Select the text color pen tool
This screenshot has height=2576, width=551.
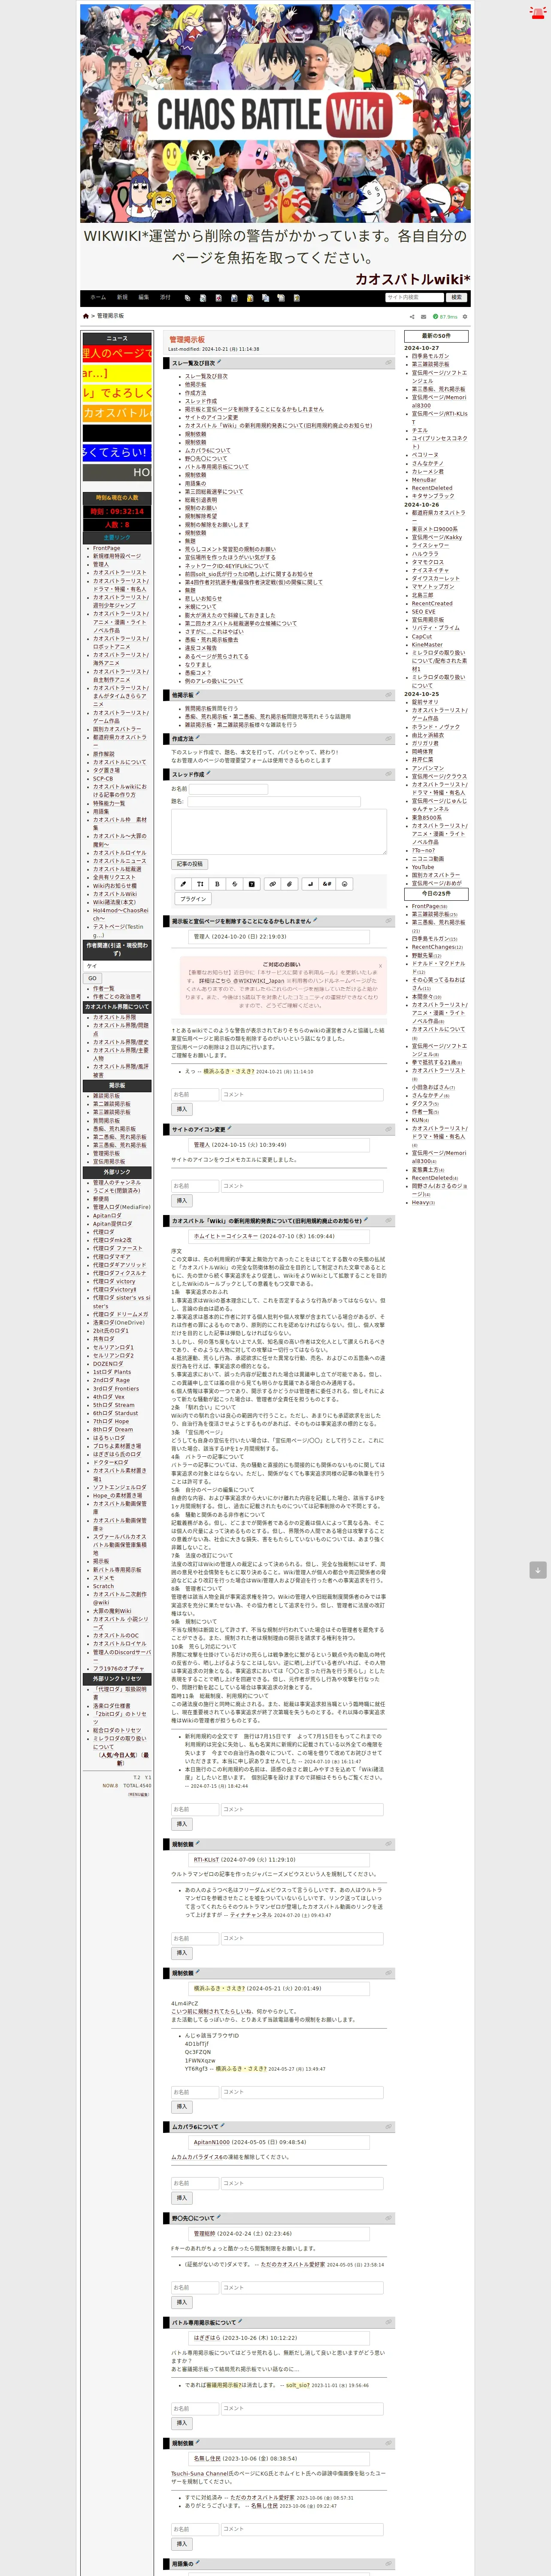coord(183,884)
